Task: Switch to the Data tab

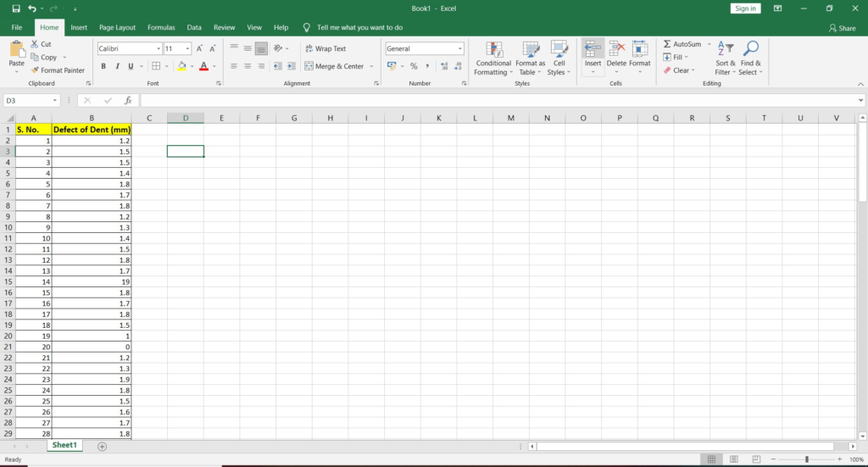Action: pos(194,27)
